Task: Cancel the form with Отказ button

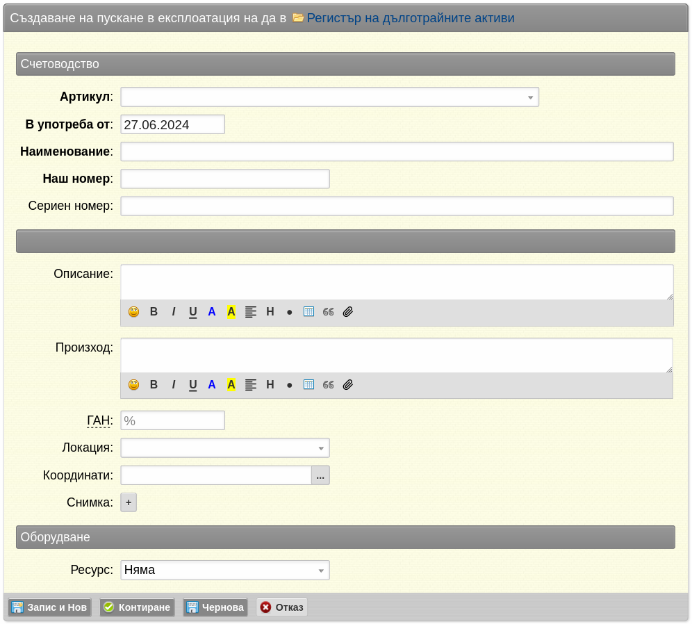Action: point(282,607)
